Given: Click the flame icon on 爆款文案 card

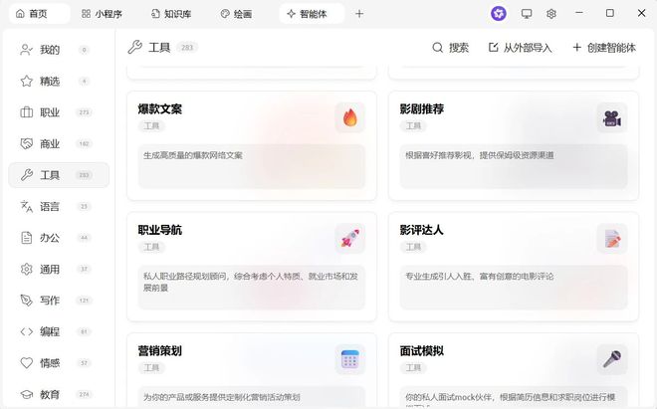Looking at the screenshot, I should (349, 117).
